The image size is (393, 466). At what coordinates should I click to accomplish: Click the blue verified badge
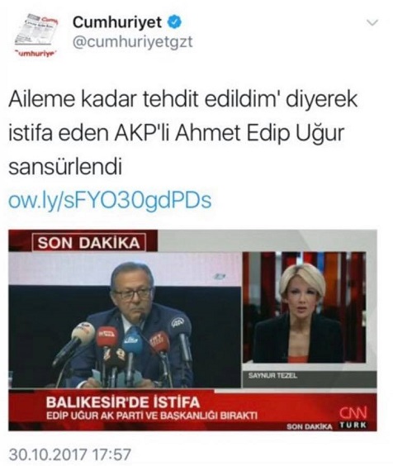(x=174, y=22)
